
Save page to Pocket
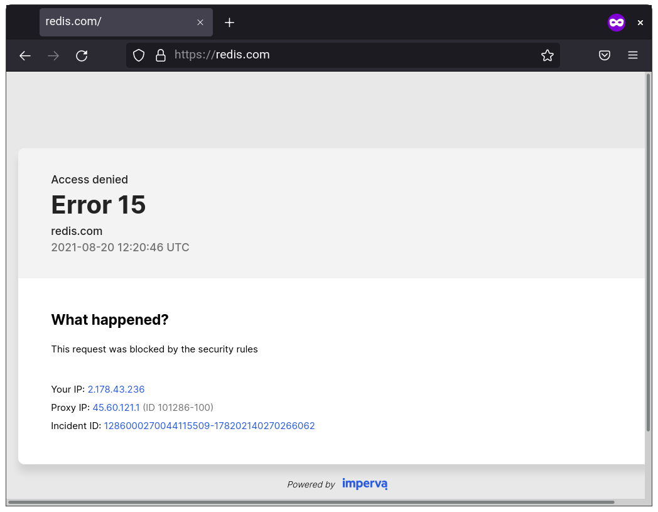(604, 55)
